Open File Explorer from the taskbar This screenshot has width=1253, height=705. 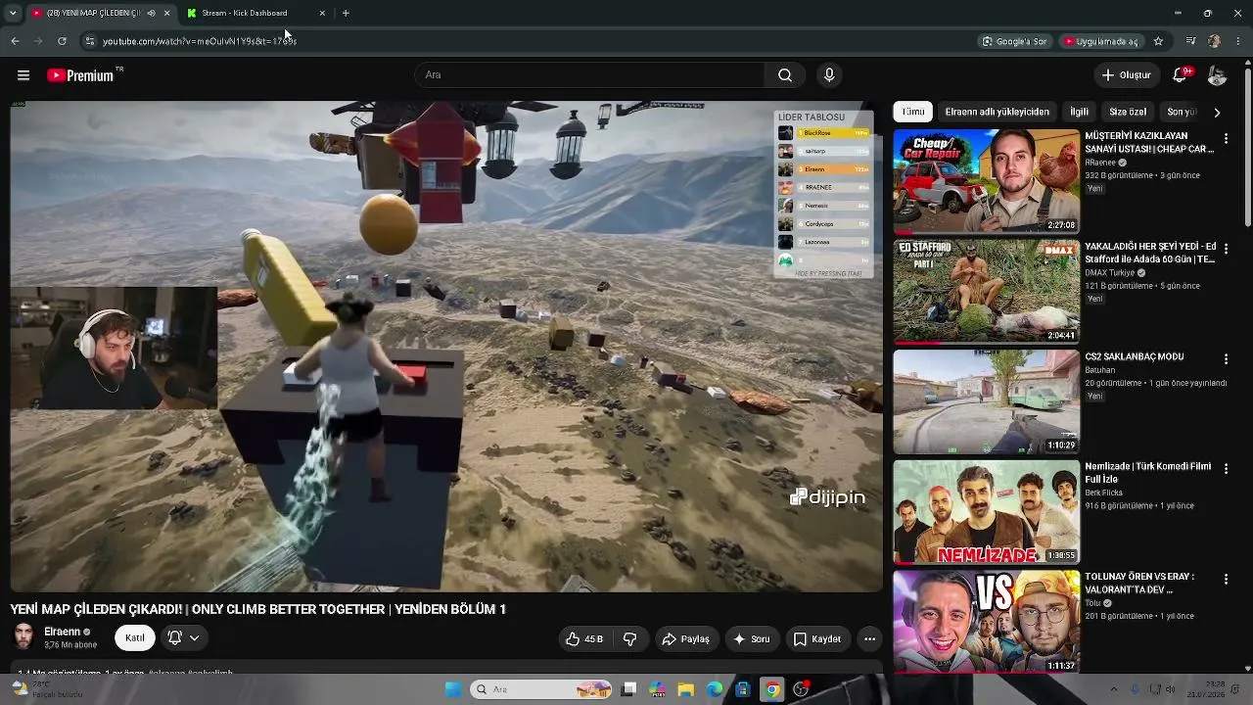click(x=686, y=689)
